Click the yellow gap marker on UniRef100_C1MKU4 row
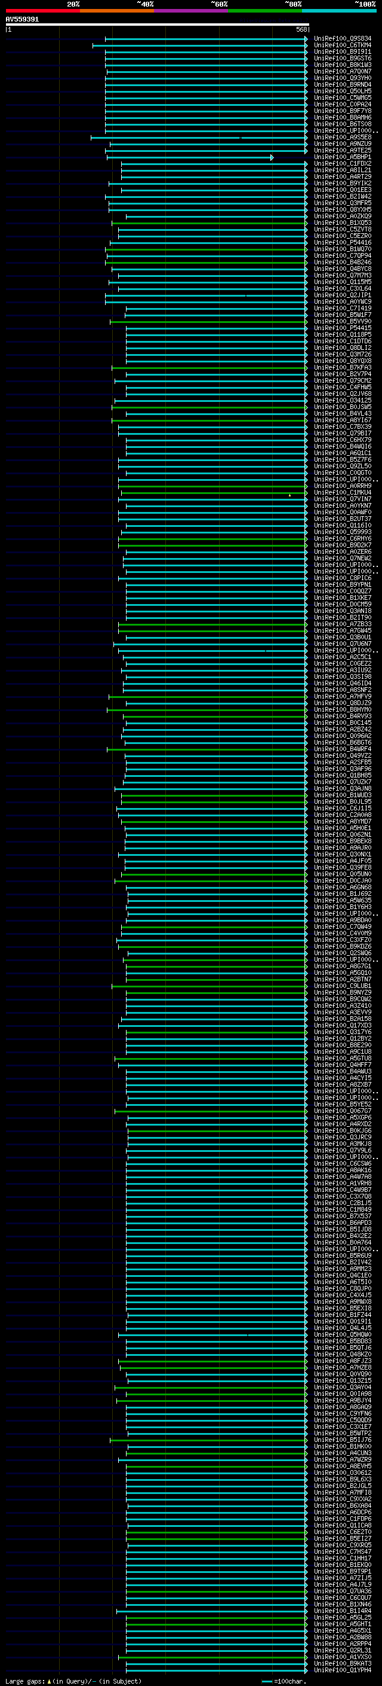 coord(290,495)
